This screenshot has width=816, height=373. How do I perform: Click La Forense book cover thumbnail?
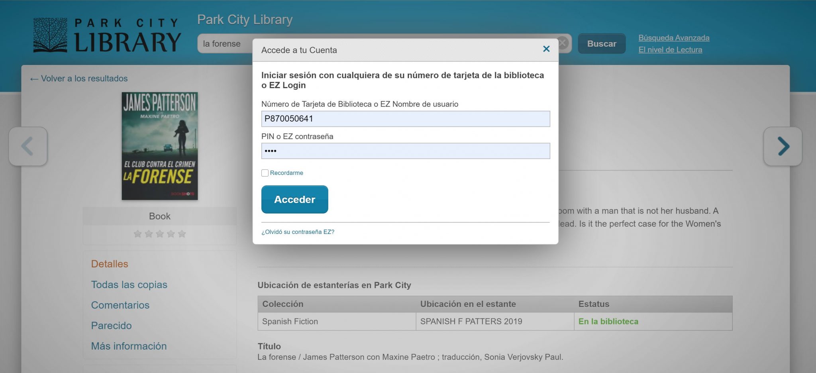pos(160,146)
